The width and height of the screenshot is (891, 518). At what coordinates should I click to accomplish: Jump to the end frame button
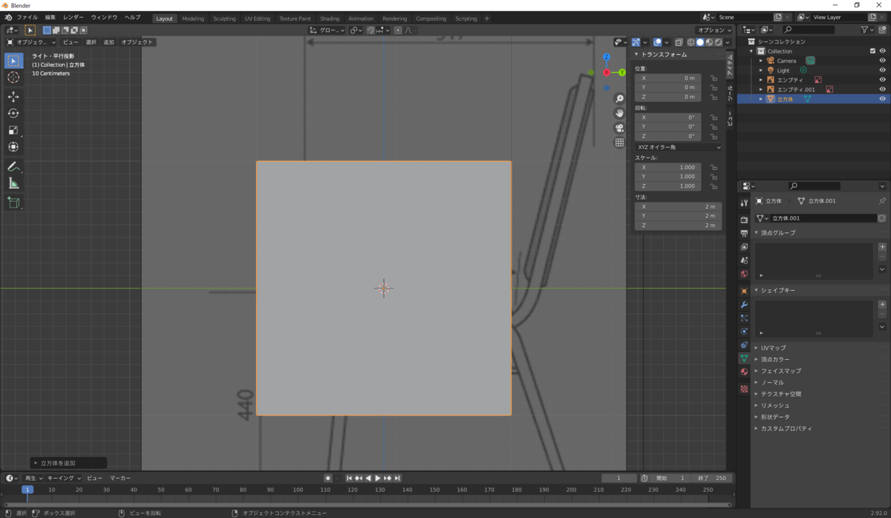(x=397, y=478)
